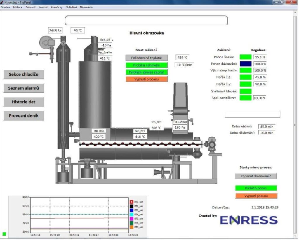Edit Pohon dávkování regulation value
The height and width of the screenshot is (240, 299).
pyautogui.click(x=260, y=64)
